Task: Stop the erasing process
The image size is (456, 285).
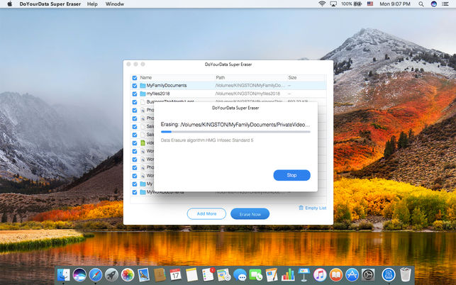Action: (x=291, y=175)
